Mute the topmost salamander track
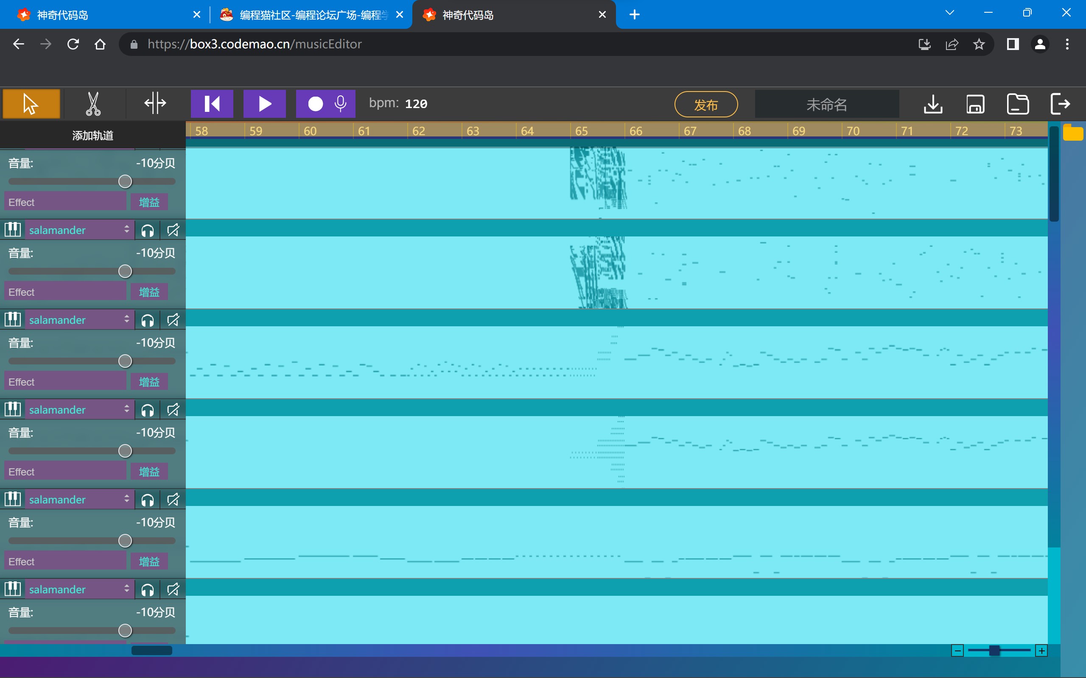Viewport: 1086px width, 678px height. coord(173,230)
